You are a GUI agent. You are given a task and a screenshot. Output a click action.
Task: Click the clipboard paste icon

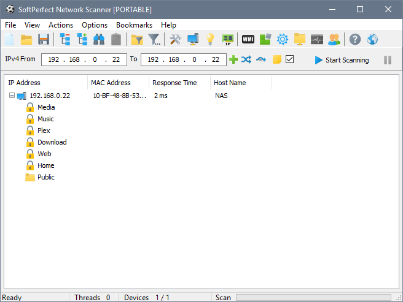[116, 39]
